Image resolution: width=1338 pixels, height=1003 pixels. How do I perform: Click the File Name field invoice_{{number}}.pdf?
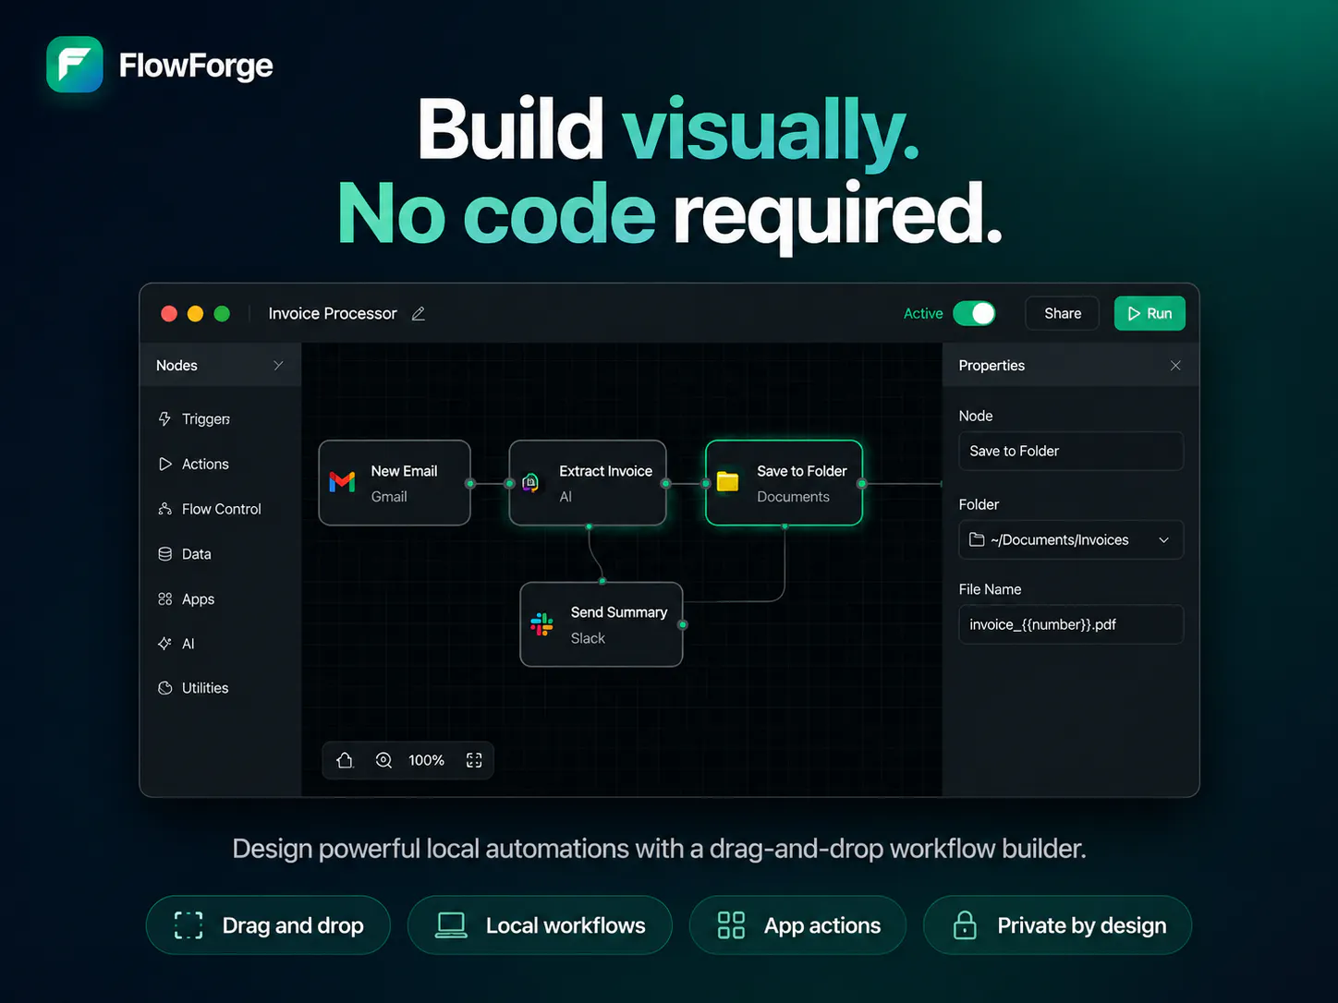pos(1070,624)
